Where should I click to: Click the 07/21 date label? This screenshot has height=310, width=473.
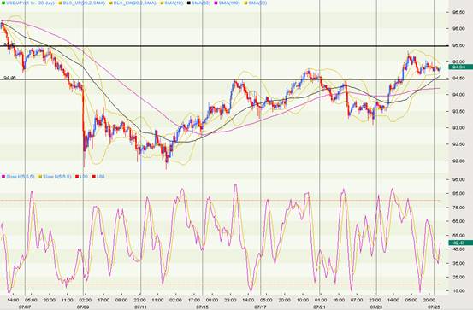pos(319,307)
